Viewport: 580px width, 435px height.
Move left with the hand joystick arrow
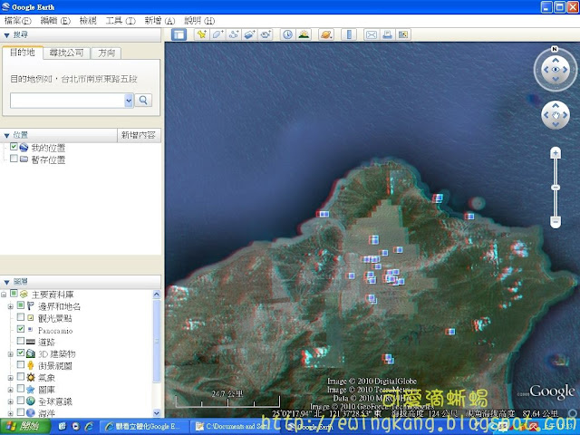click(546, 115)
